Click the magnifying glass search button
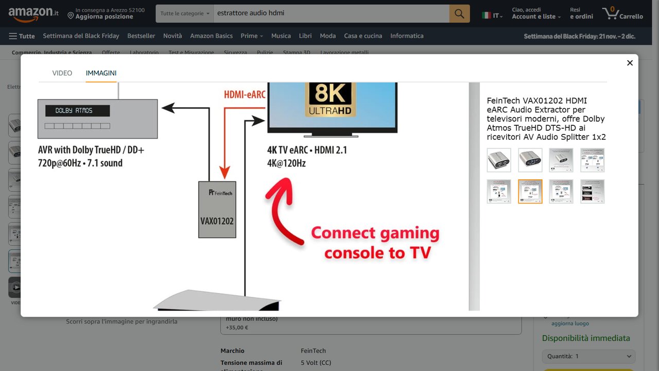Screen dimensions: 659x371 point(459,13)
